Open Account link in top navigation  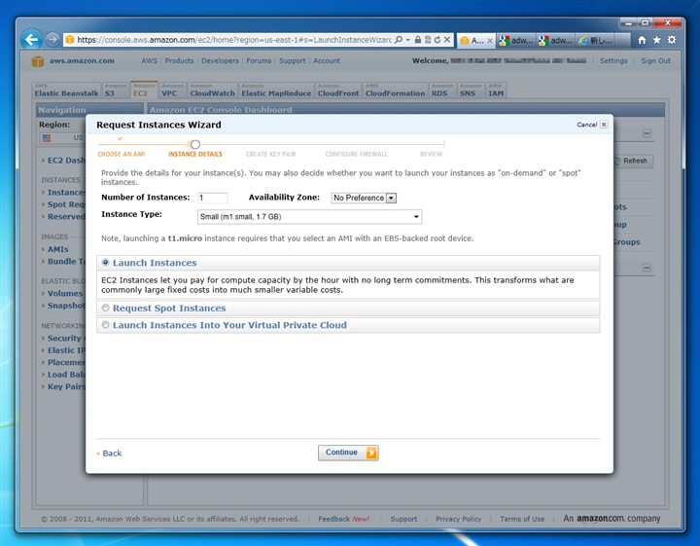tap(327, 60)
